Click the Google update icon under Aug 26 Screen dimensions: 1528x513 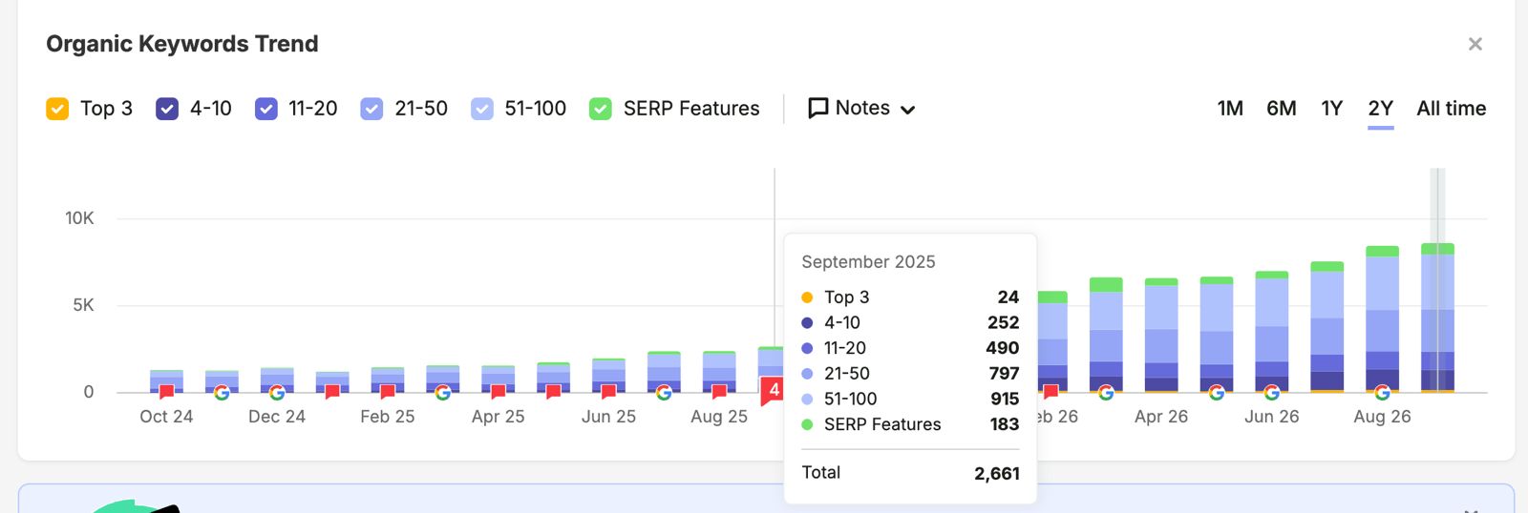coord(1382,392)
